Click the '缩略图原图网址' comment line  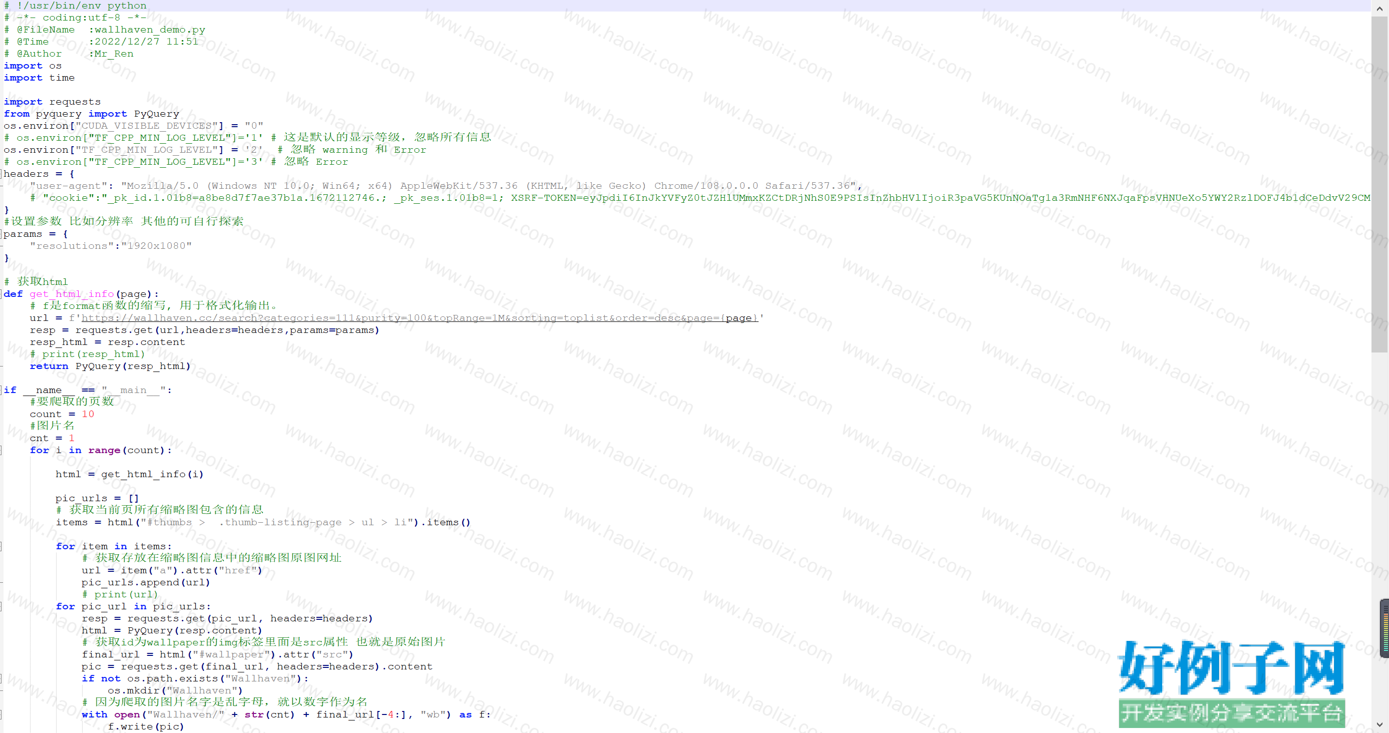[212, 558]
